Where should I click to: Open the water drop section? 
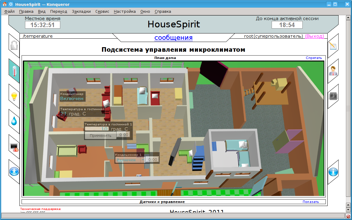click(x=14, y=121)
